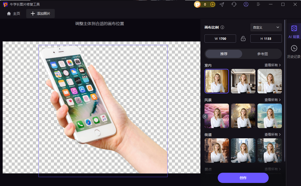Open 查看所有 for 室内 category

click(x=272, y=65)
